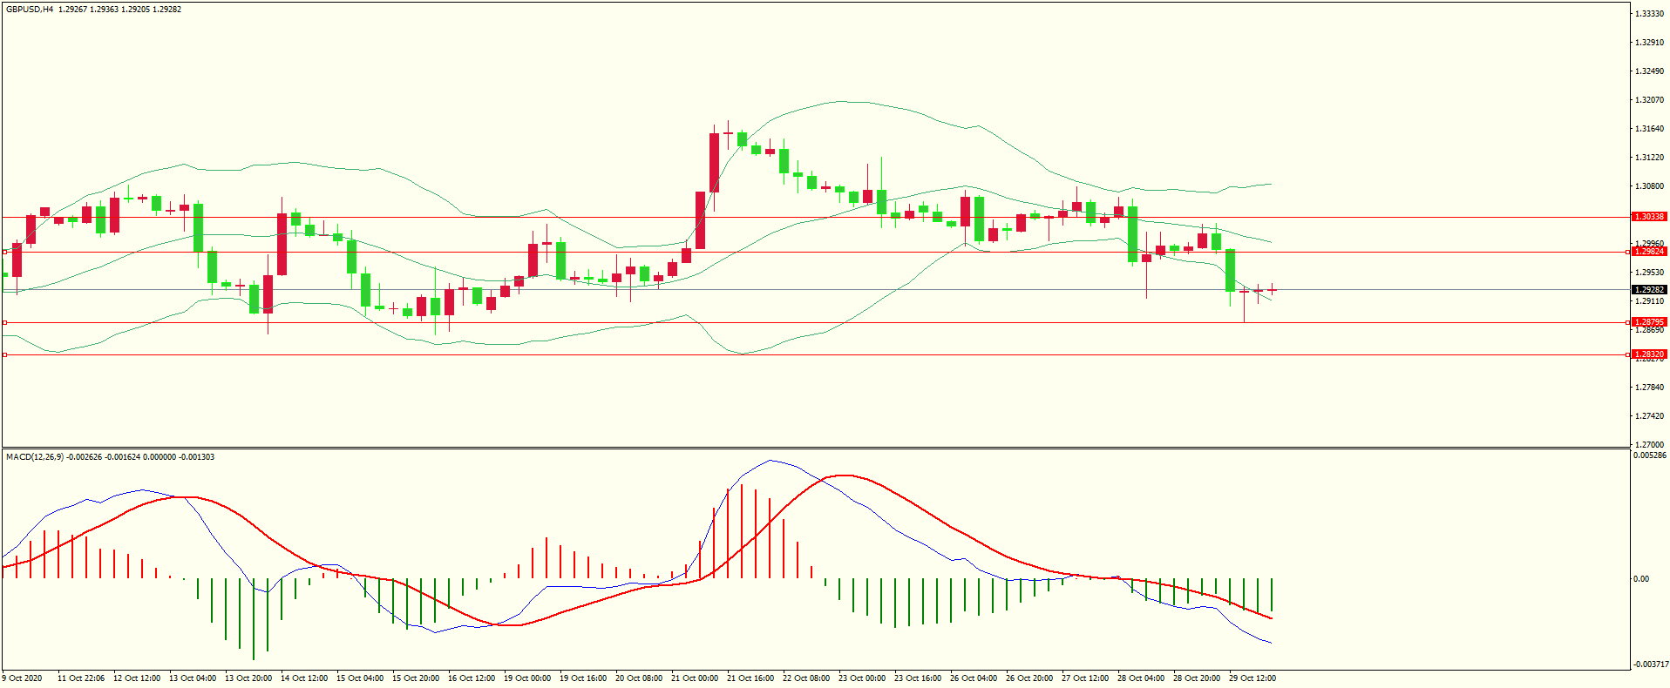Click the 15 Oct 04:00 time label
This screenshot has width=1670, height=688.
coord(360,678)
